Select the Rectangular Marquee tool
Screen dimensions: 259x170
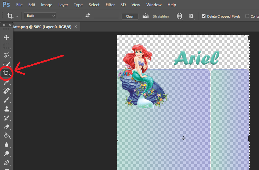[x=7, y=46]
